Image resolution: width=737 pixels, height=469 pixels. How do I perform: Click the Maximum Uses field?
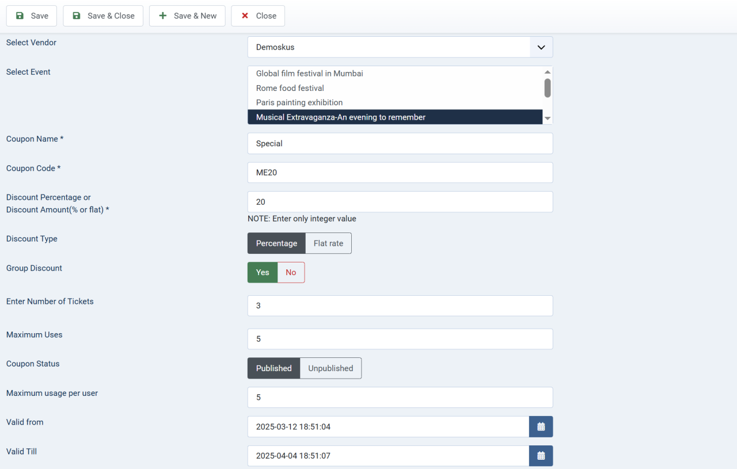click(x=400, y=339)
